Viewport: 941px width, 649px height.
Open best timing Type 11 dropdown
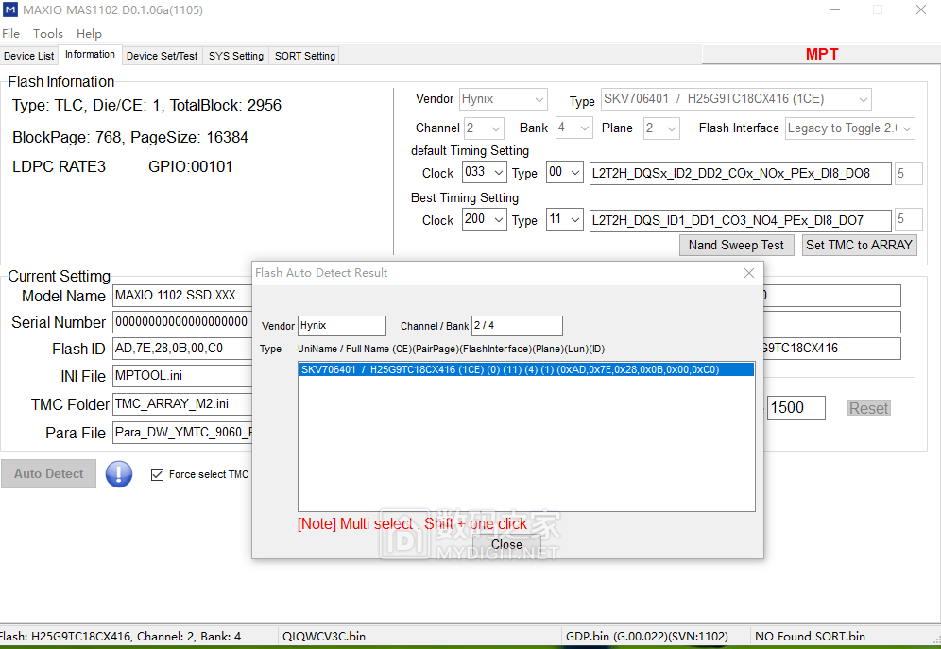click(x=565, y=219)
